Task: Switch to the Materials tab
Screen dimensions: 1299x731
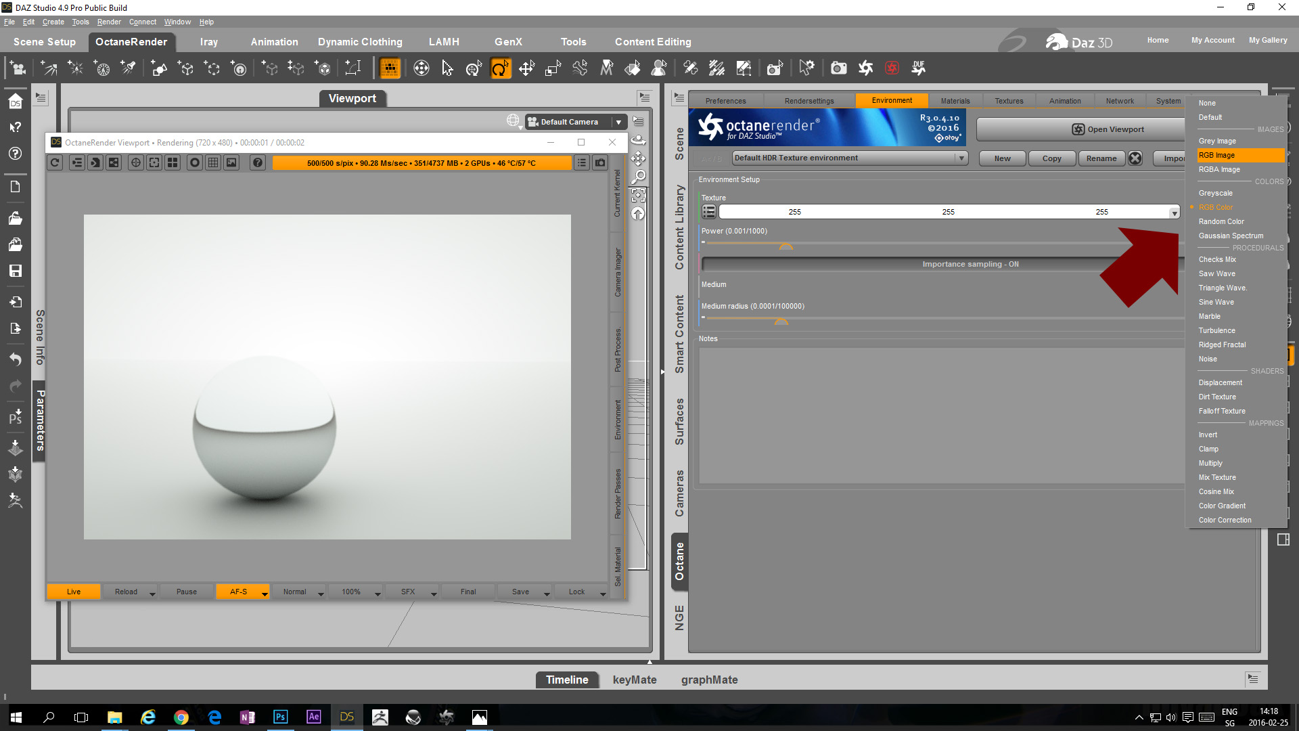Action: 955,101
